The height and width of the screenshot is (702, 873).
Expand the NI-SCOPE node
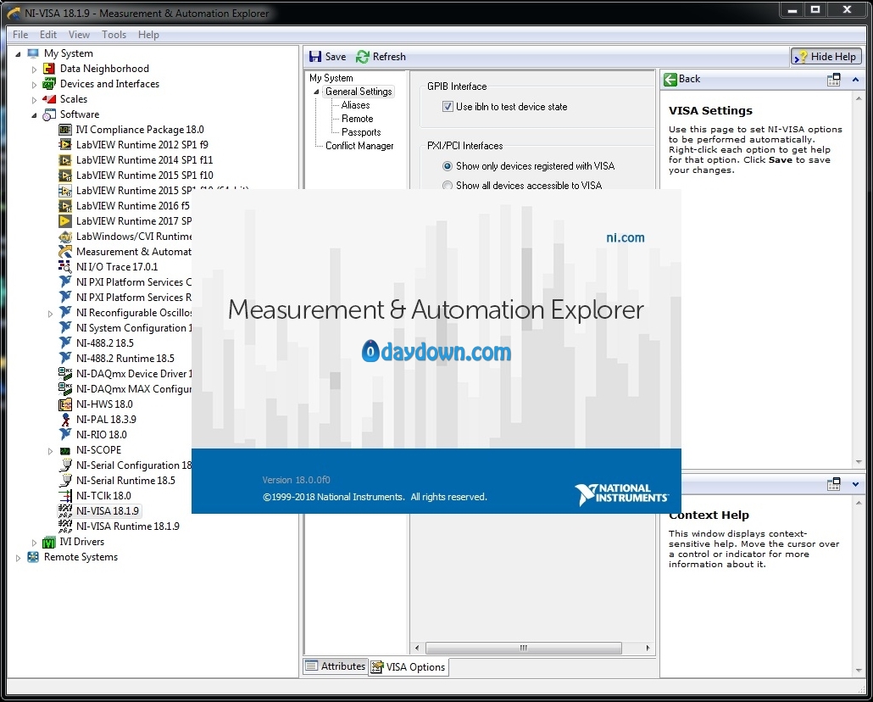tap(50, 451)
